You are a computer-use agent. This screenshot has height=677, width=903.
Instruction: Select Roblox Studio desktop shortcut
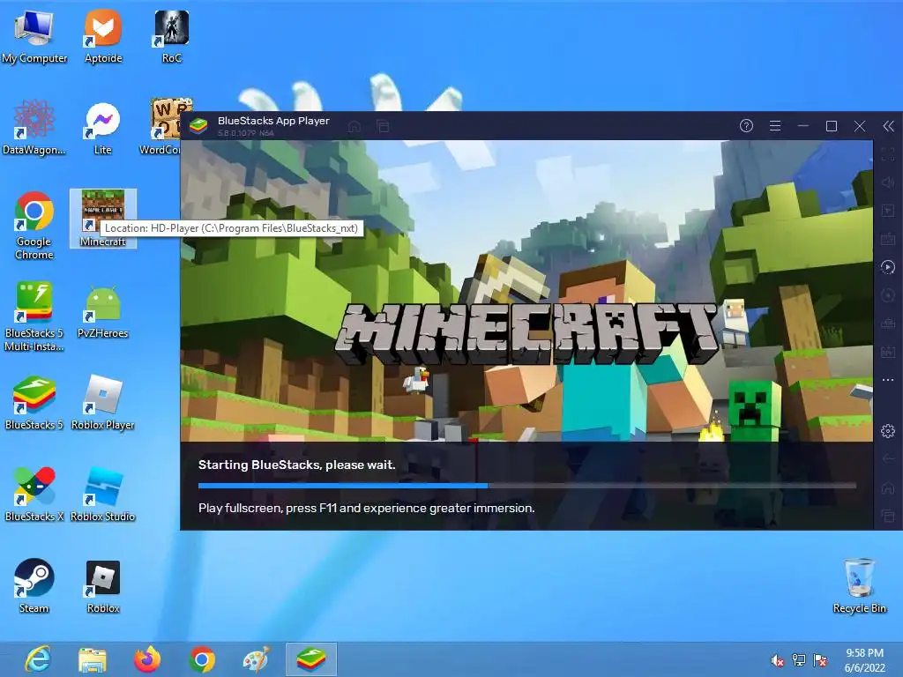click(103, 494)
